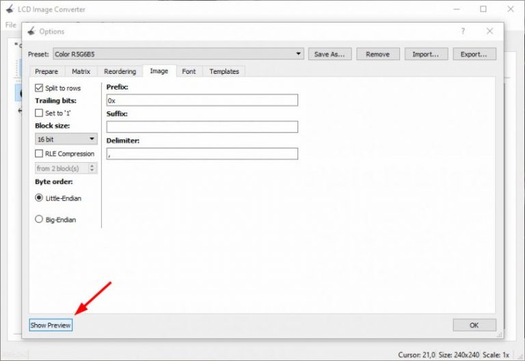Click the LCD Image Converter app icon
The width and height of the screenshot is (525, 361).
tap(9, 10)
